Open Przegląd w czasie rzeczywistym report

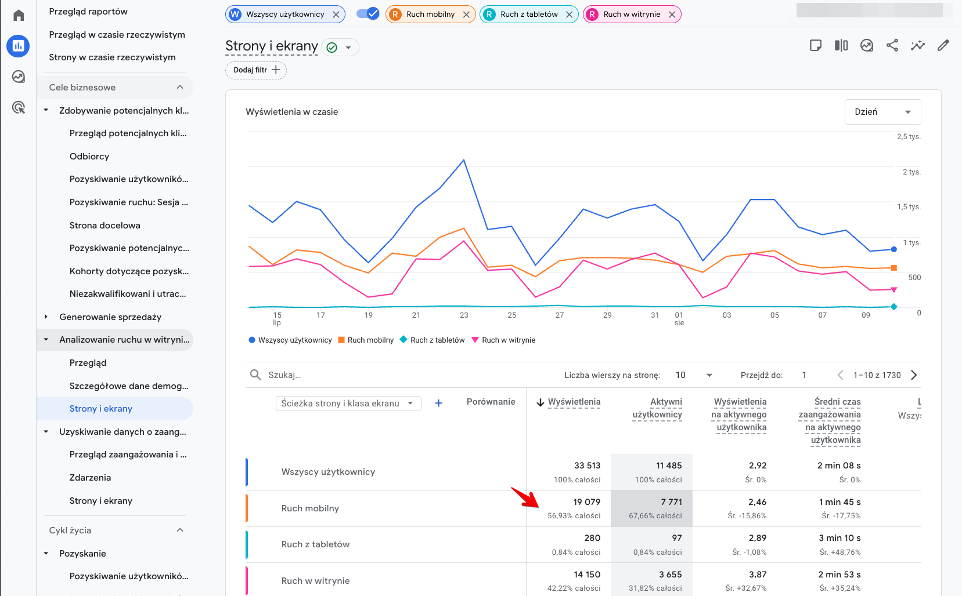point(117,35)
